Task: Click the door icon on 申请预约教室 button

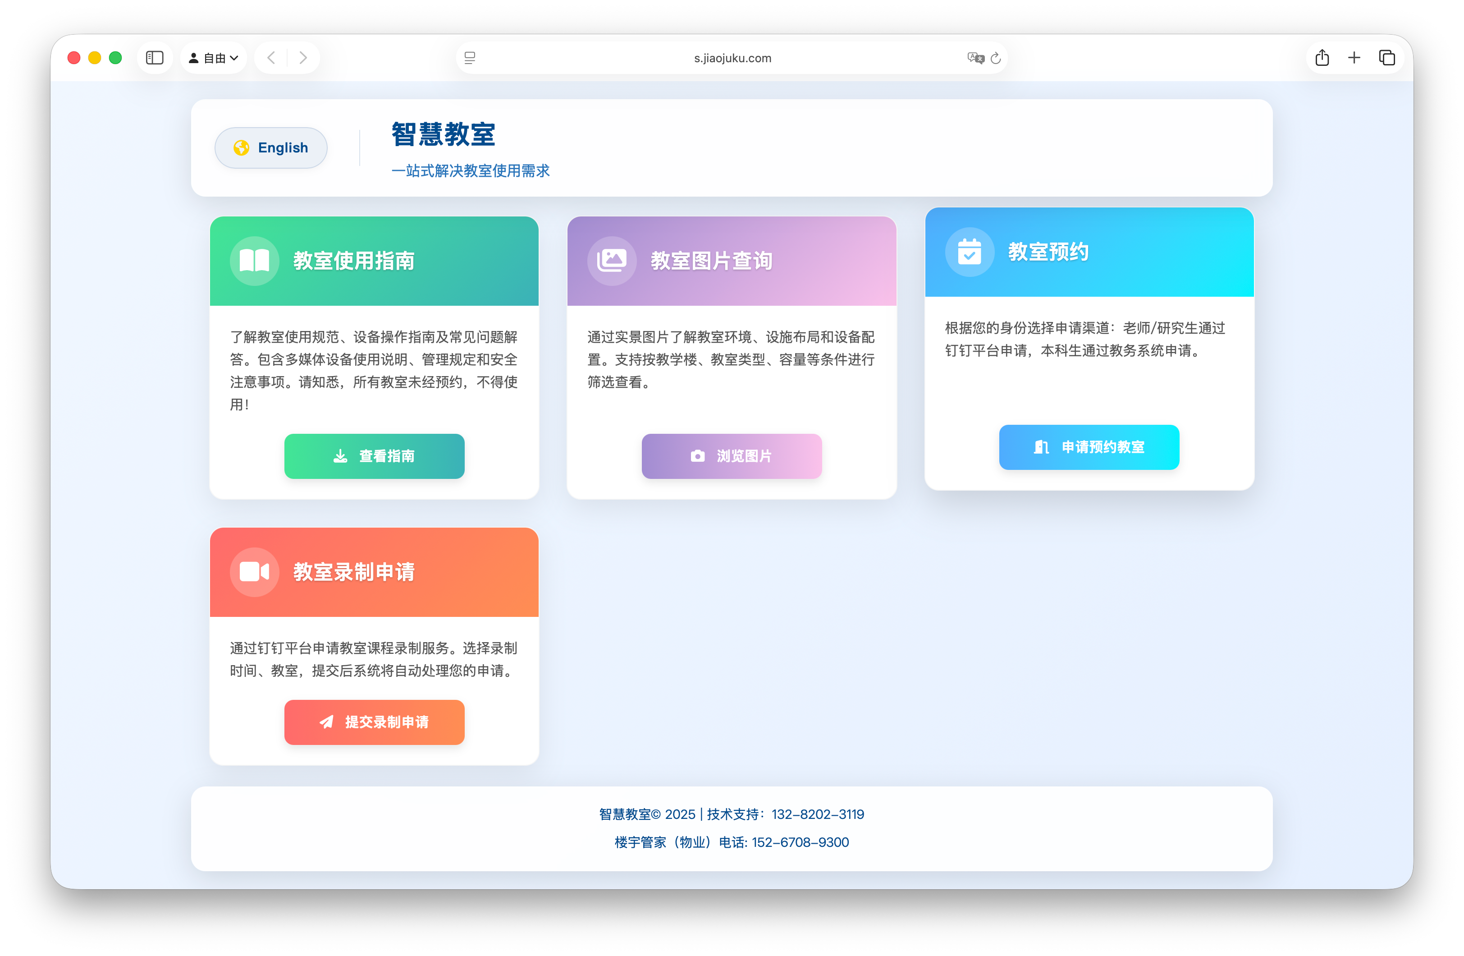Action: [1041, 447]
